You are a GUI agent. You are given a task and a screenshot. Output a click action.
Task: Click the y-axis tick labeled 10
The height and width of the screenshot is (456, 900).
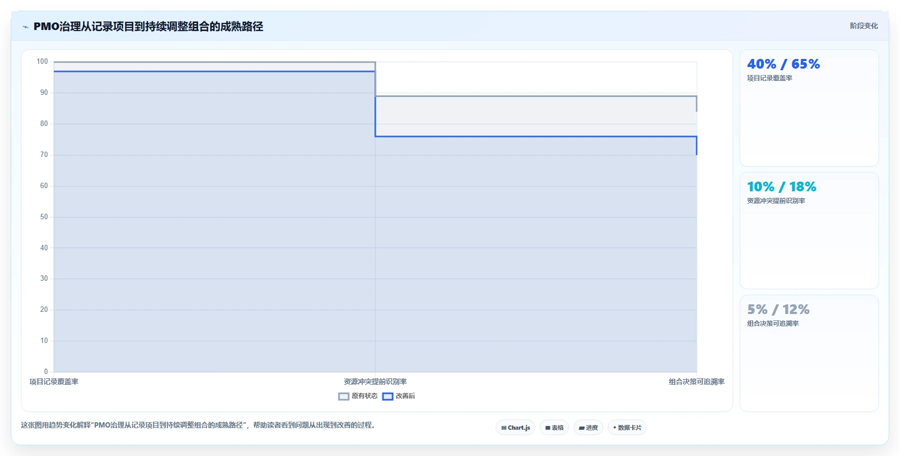tap(44, 341)
